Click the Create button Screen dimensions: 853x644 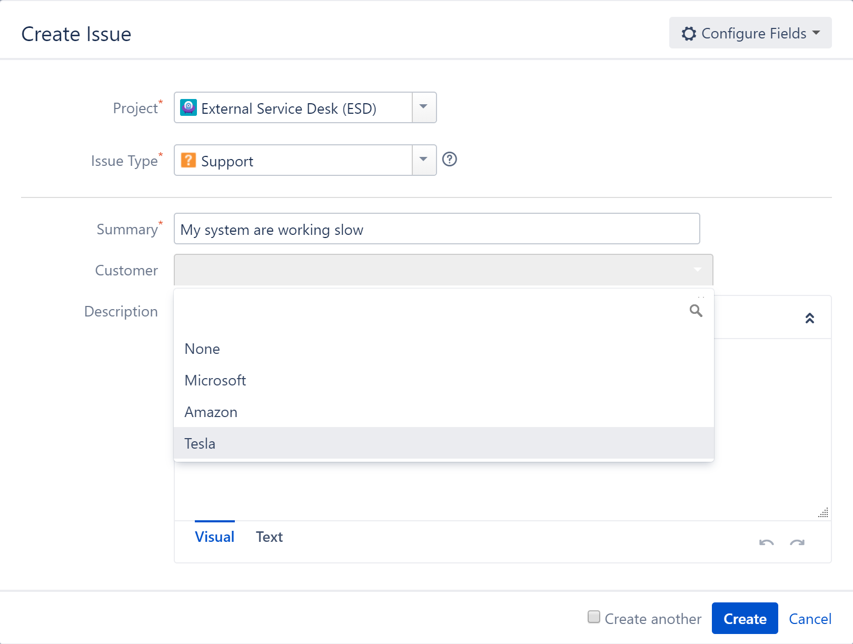744,618
